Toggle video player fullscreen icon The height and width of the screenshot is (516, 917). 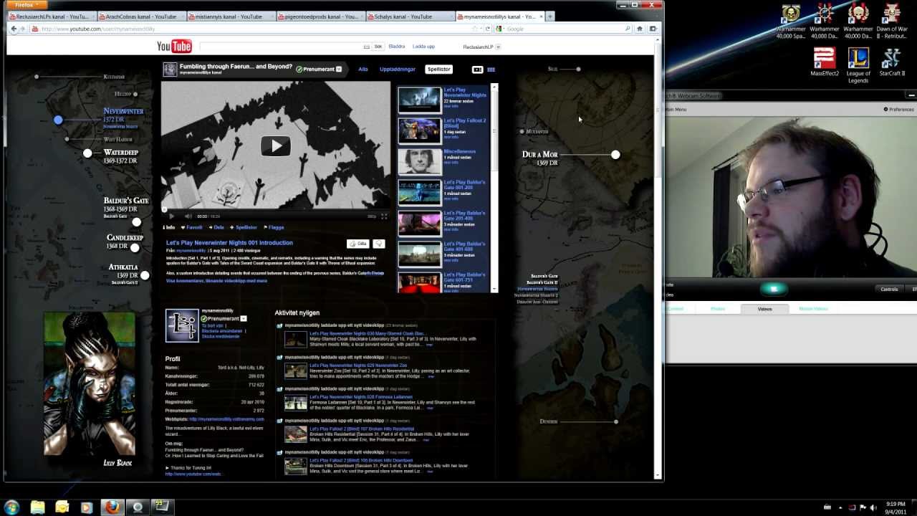point(384,216)
